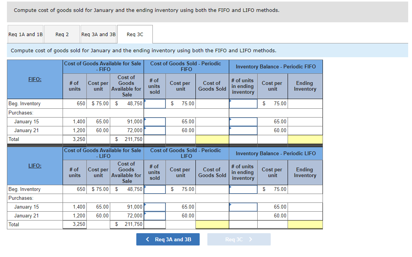Select the LIFO ending inventory units cell for January 15
The height and width of the screenshot is (257, 412).
(243, 207)
